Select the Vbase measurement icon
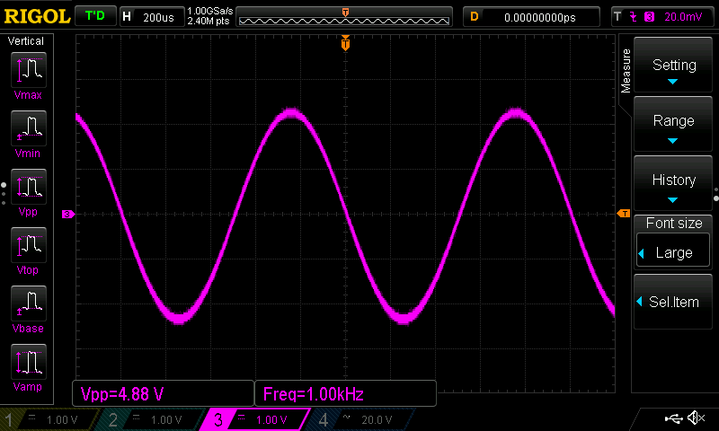The width and height of the screenshot is (719, 431). tap(29, 303)
